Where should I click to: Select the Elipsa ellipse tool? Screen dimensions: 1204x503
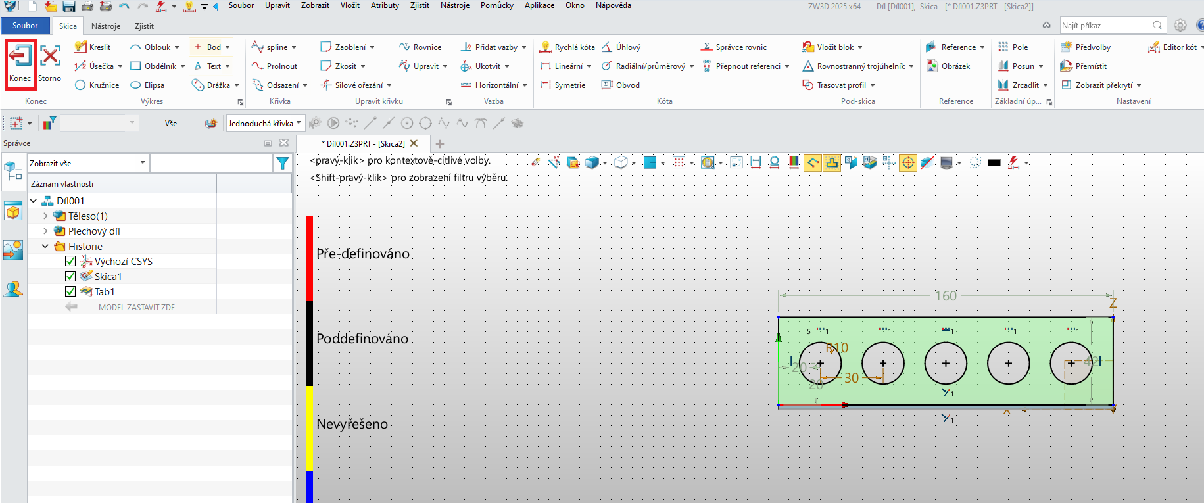[147, 85]
